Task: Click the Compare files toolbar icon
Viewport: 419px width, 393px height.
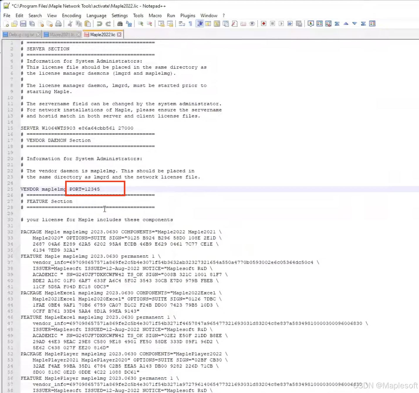Action: 320,24
